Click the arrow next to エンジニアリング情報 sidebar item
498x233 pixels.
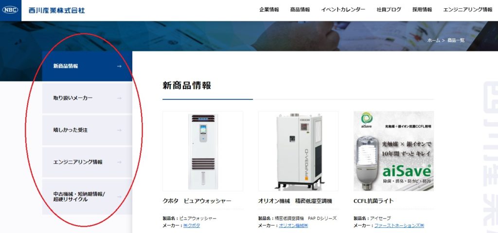(119, 162)
